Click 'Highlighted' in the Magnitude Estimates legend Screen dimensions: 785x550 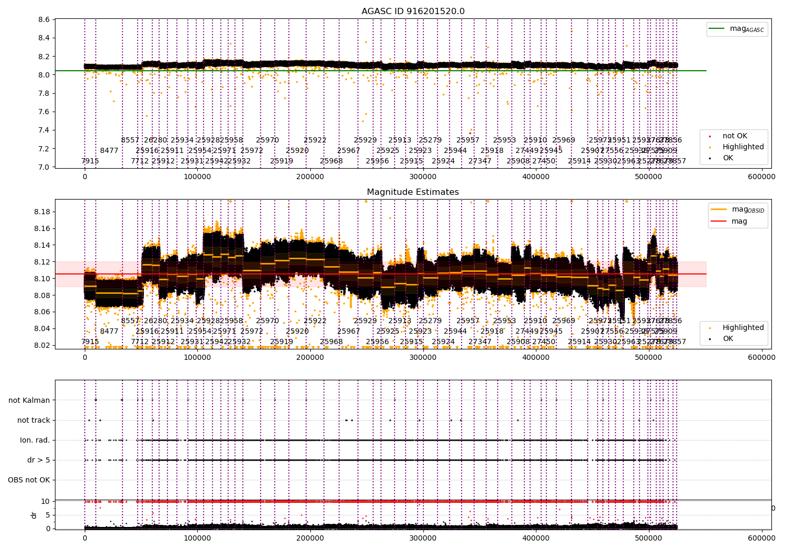click(x=743, y=327)
